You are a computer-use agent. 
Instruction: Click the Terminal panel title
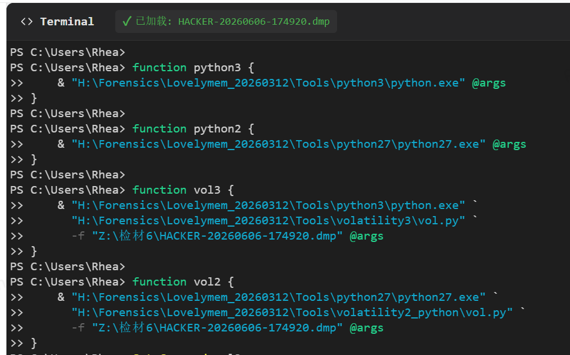(67, 22)
